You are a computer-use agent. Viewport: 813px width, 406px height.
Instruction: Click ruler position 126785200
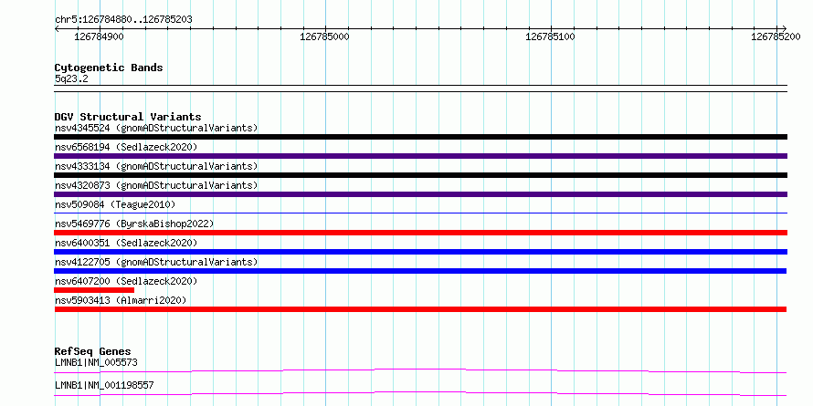tap(776, 36)
